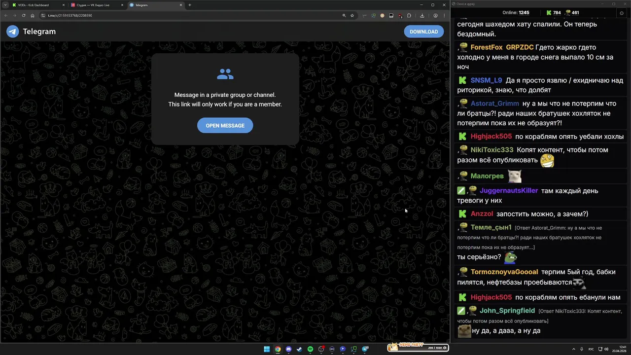Click the viewer count 461 in chat header
The image size is (631, 355).
[572, 13]
